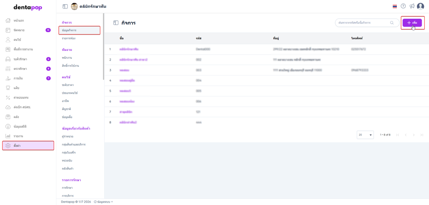This screenshot has width=429, height=205.
Task: Open user profile avatar
Action: pyautogui.click(x=420, y=6)
